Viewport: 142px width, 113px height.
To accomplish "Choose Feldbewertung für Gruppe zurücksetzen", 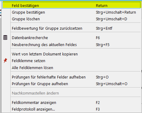I will click(x=71, y=28).
